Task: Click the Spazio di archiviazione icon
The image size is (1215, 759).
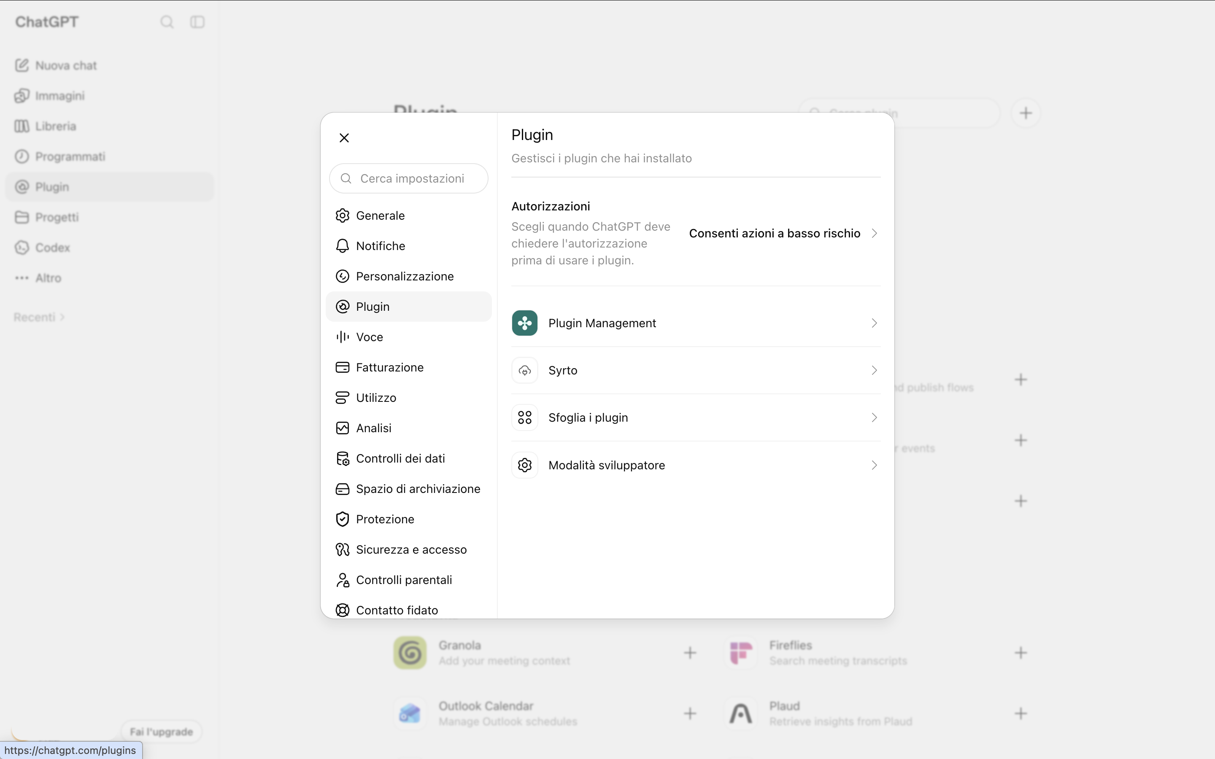Action: (343, 489)
